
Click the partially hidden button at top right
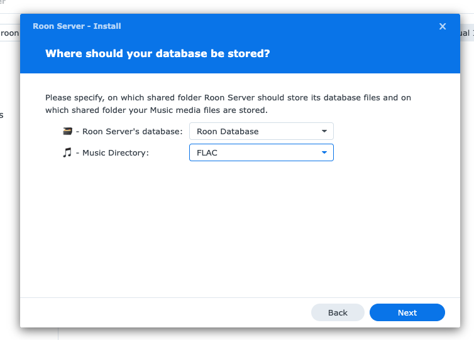[x=466, y=33]
